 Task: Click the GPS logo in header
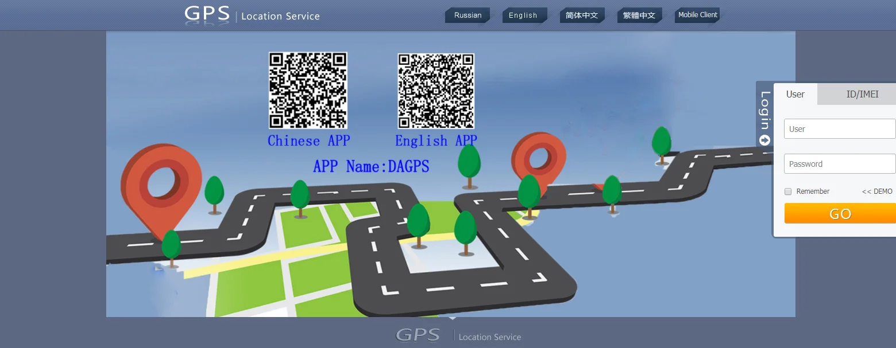207,14
